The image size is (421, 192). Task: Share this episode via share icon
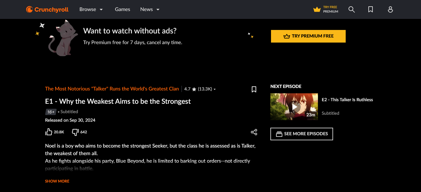pos(254,132)
